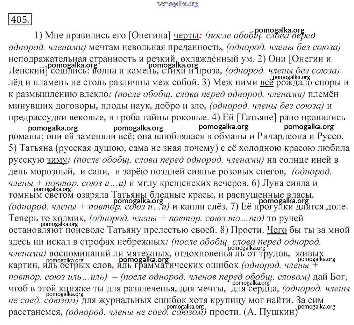Image resolution: width=354 pixels, height=325 pixels.
Task: Click the red colon after "влекло"
Action: tap(110, 94)
